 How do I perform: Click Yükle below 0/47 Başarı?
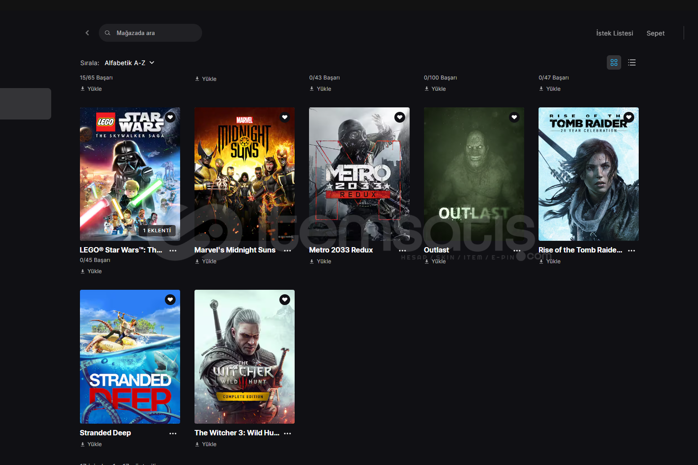coord(550,89)
